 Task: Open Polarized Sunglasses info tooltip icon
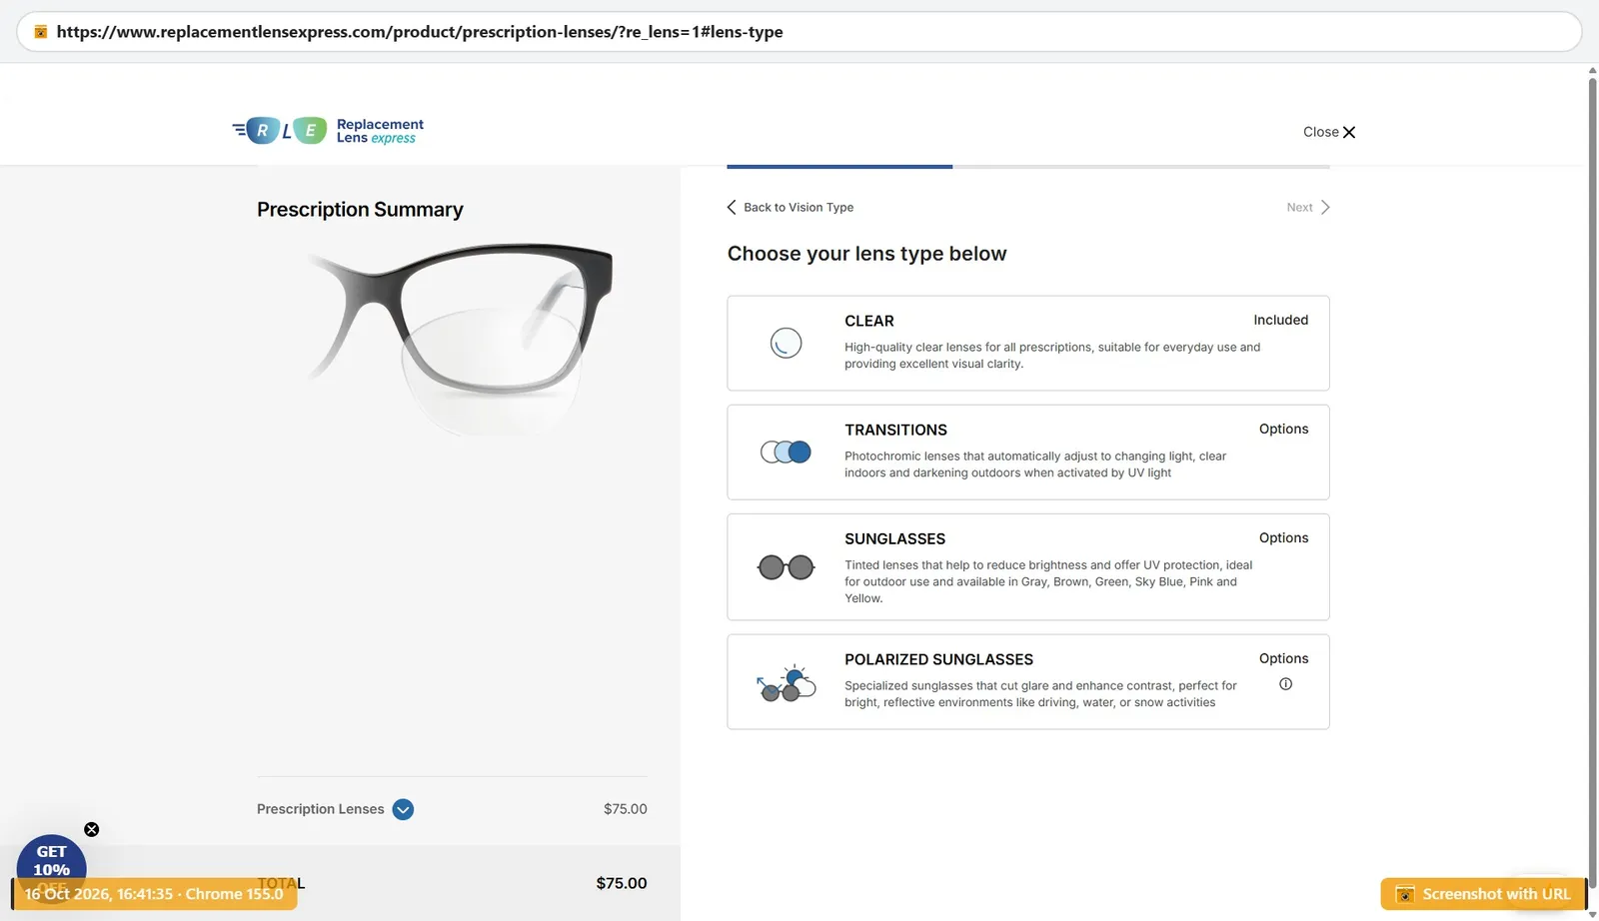coord(1285,684)
